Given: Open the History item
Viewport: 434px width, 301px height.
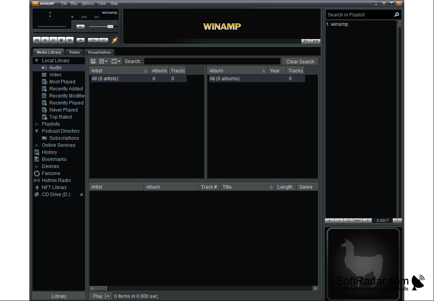Looking at the screenshot, I should point(49,152).
